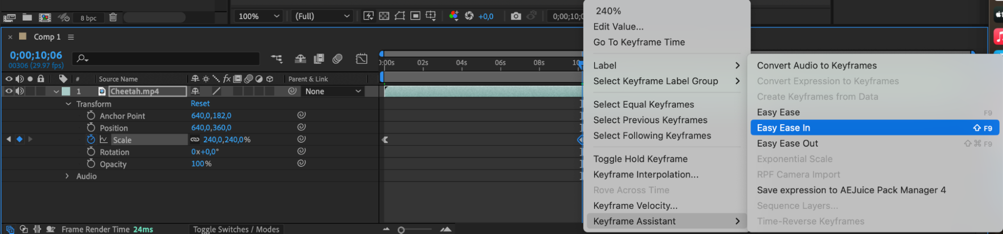Screen dimensions: 1003x234
Task: Expand the Audio property group
Action: pyautogui.click(x=67, y=176)
